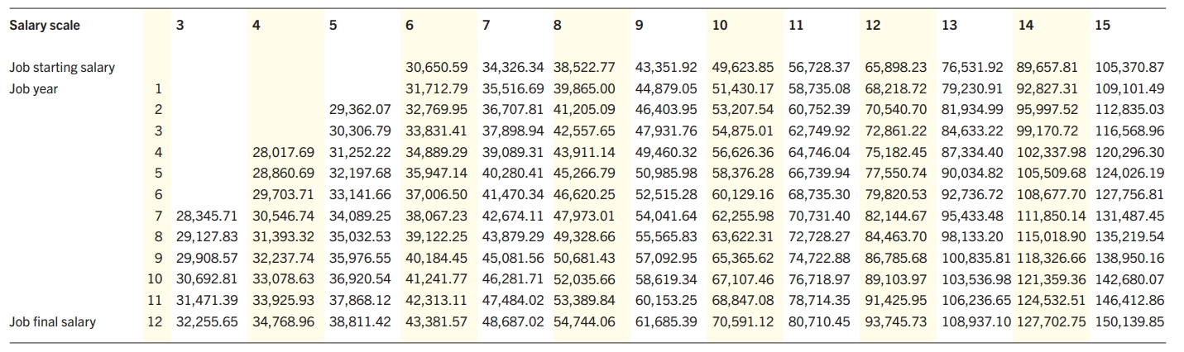
Task: Select job year number 7
Action: 158,216
